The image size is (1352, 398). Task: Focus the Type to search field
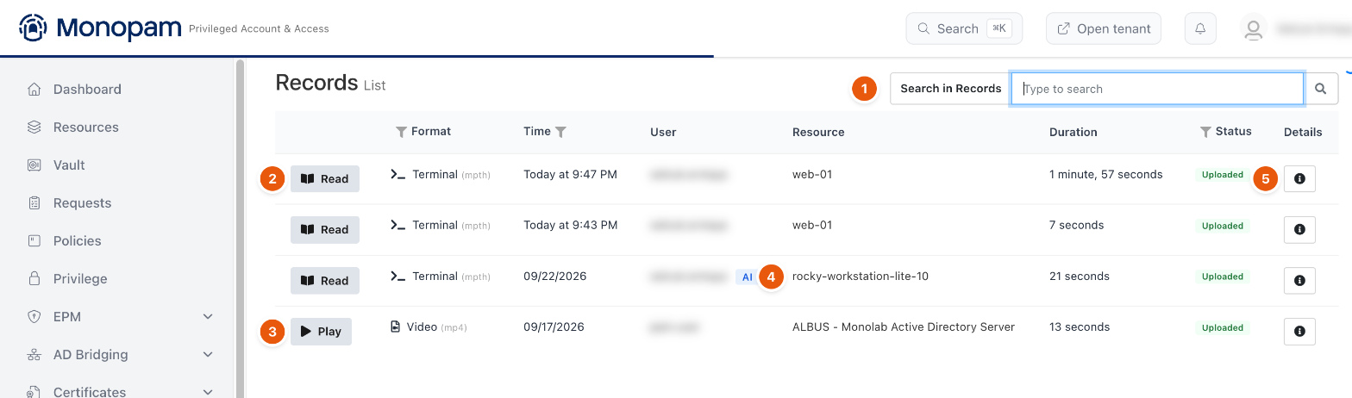[1157, 89]
